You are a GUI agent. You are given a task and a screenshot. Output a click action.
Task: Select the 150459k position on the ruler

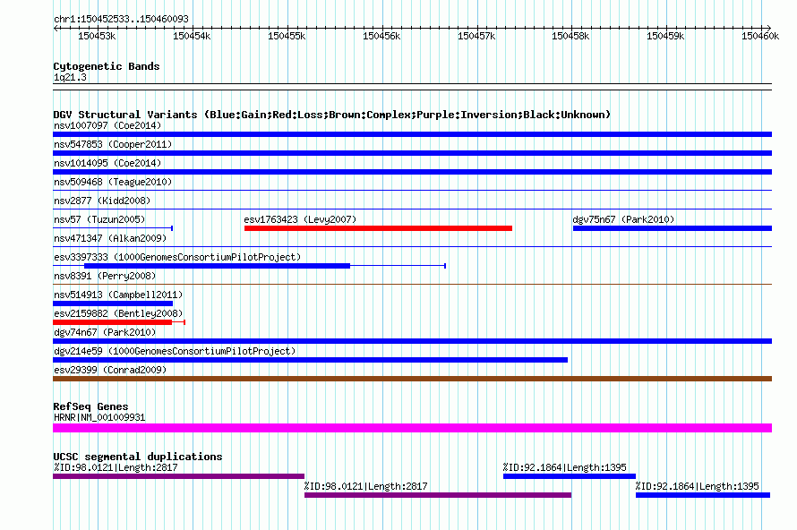665,37
